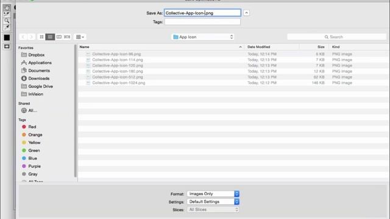Click the Save As filename field
This screenshot has height=219, width=390.
click(202, 13)
